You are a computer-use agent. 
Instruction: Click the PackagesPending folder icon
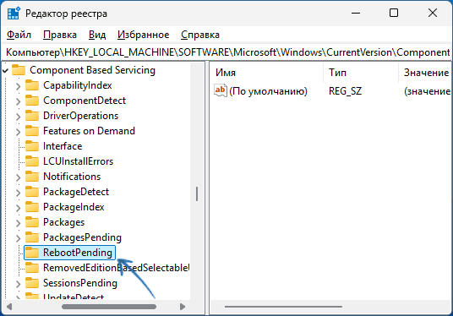tap(32, 237)
